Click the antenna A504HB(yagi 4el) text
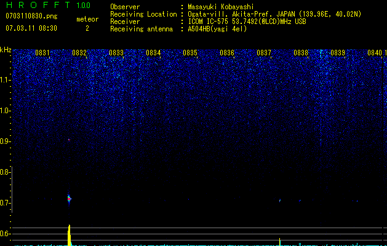 click(217, 29)
